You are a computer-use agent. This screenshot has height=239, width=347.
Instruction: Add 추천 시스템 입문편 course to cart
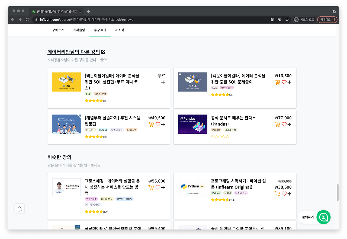coord(151,124)
